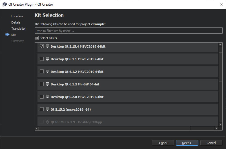Toggle the Select all kits checkbox
Screen dimensions: 226x149
tap(37, 38)
